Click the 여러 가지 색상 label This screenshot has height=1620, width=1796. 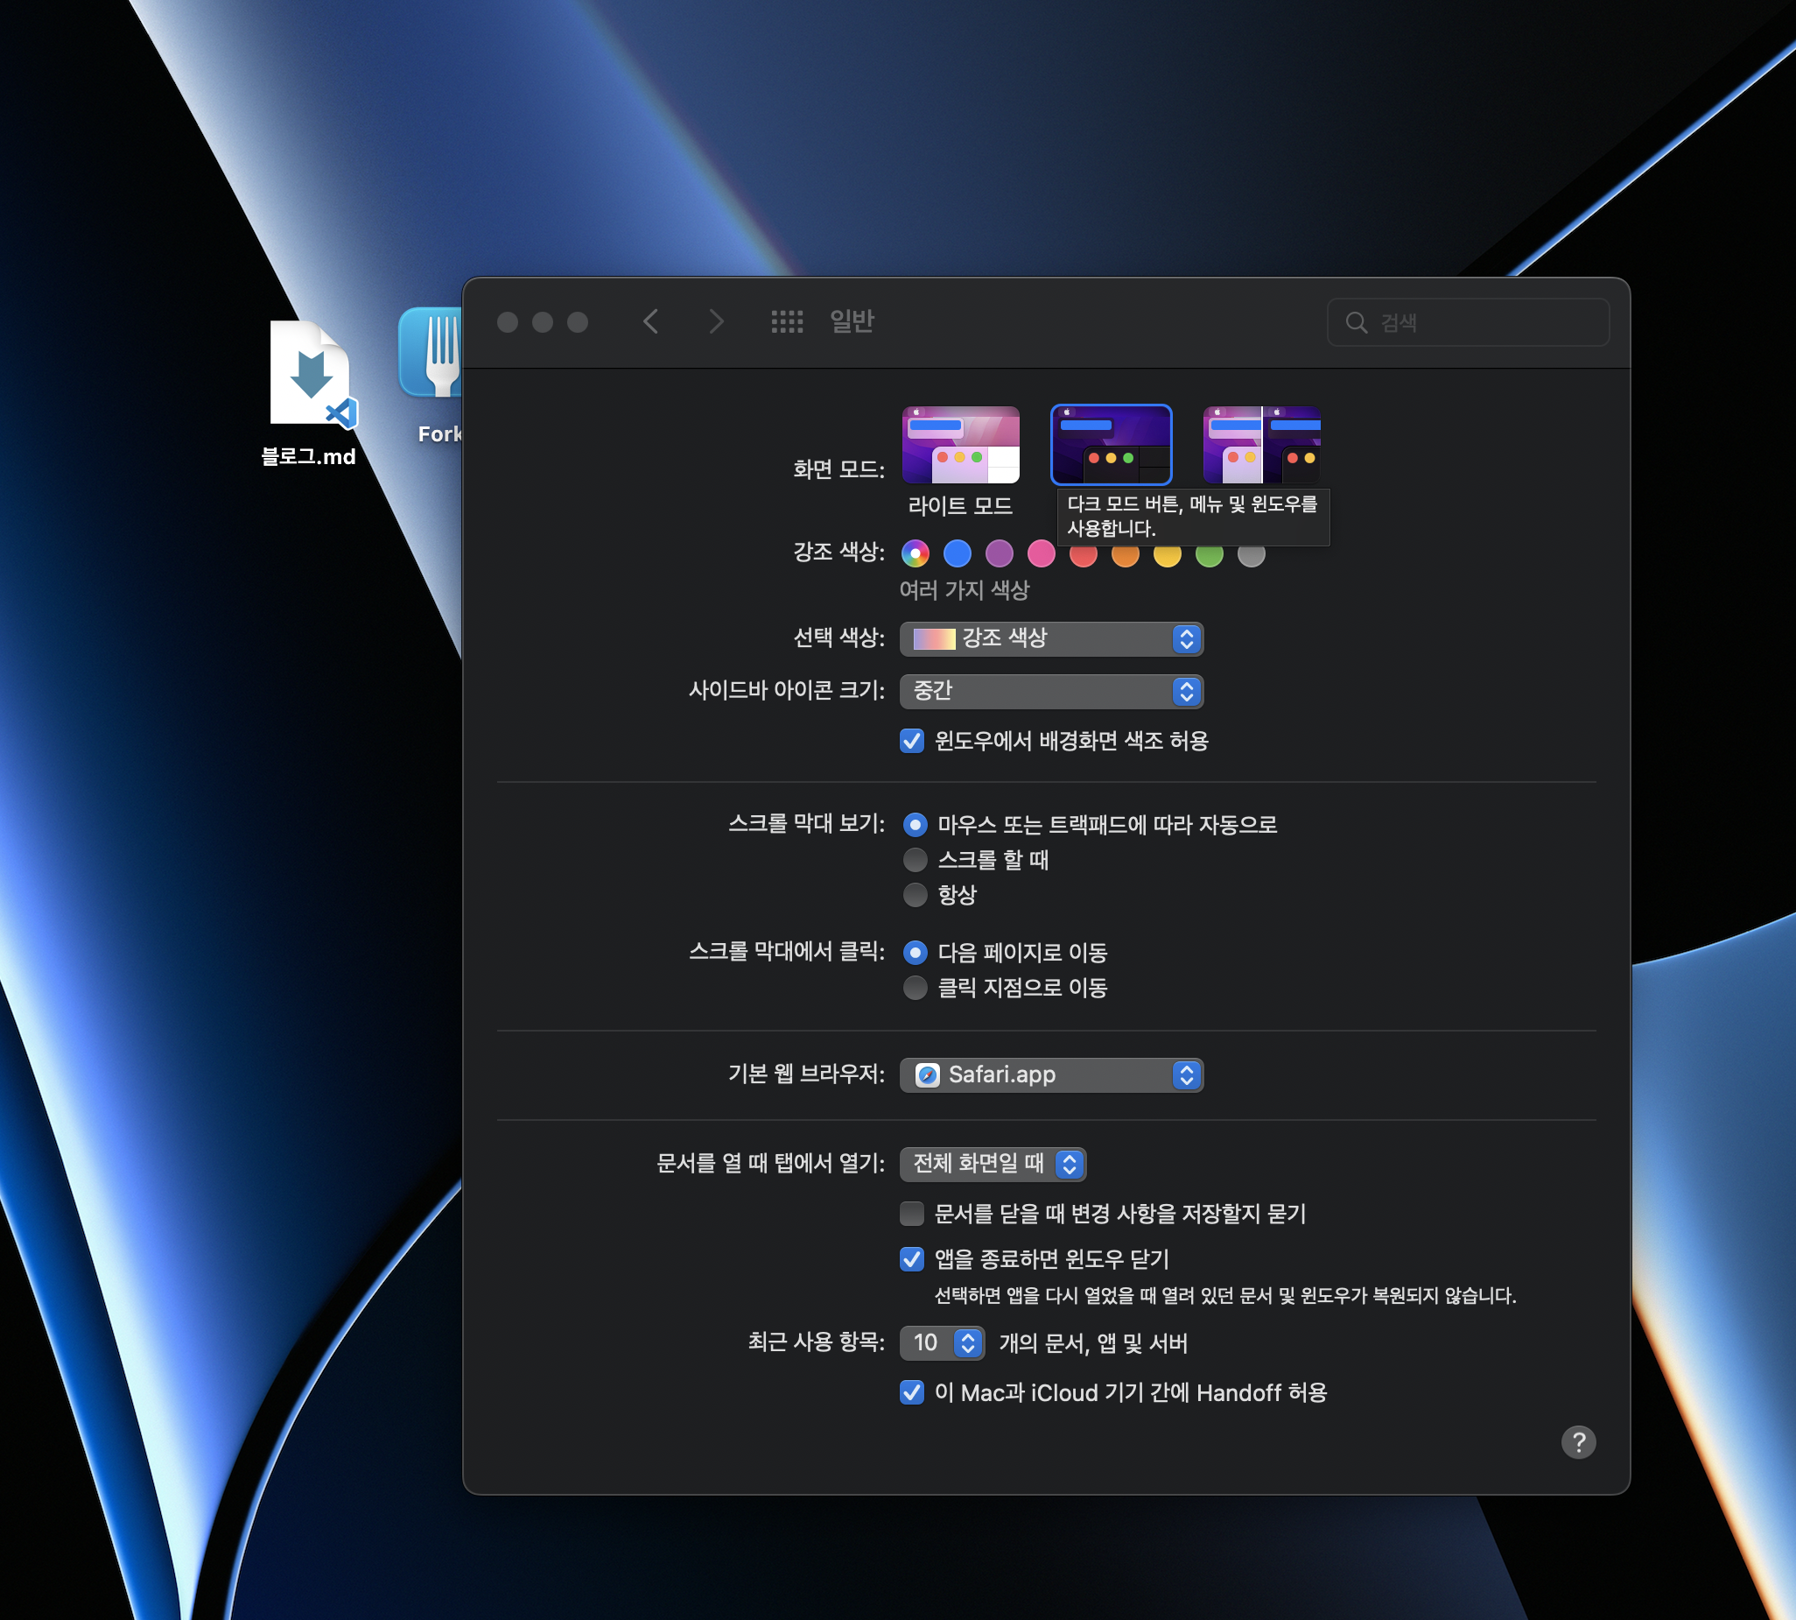coord(965,590)
